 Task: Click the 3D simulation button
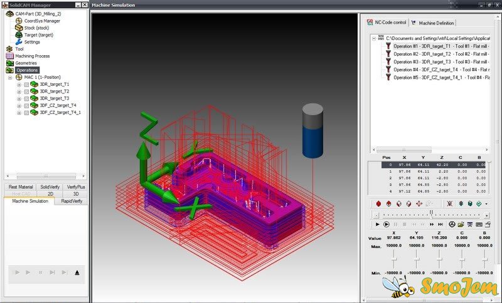[x=75, y=194]
